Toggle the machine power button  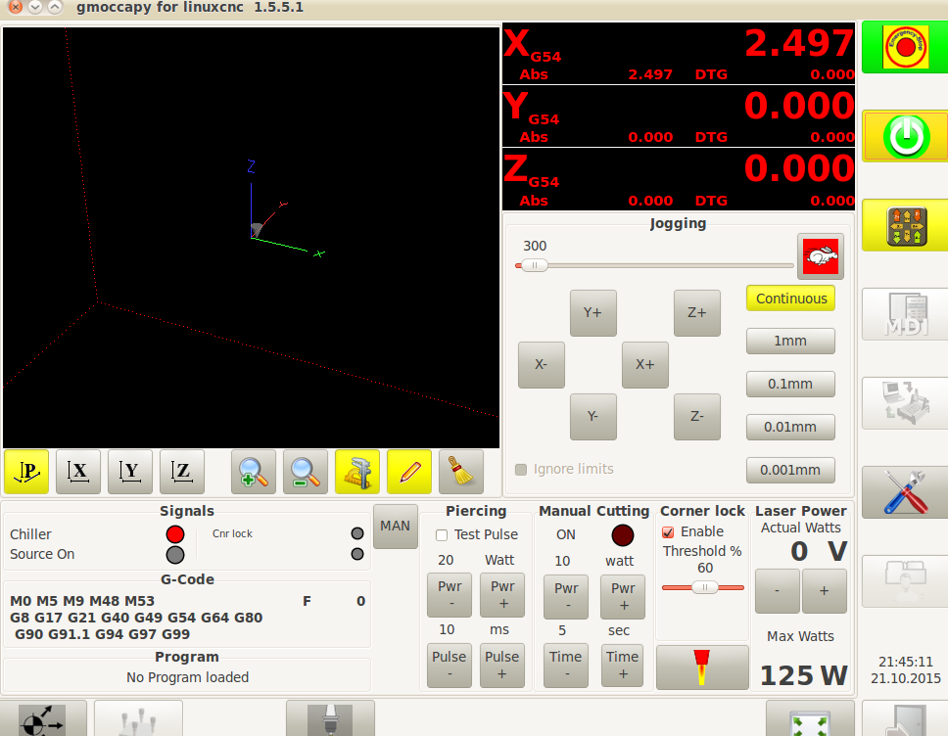[x=905, y=137]
